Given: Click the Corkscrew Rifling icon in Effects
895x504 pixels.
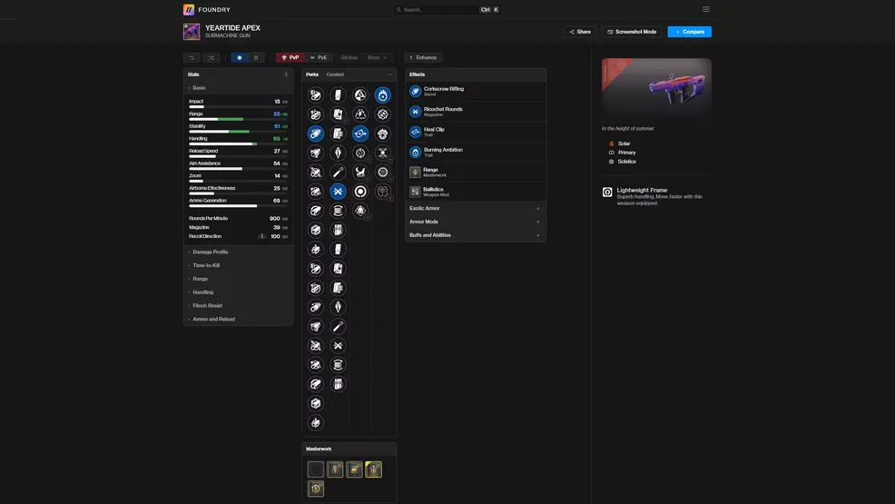Looking at the screenshot, I should (415, 91).
